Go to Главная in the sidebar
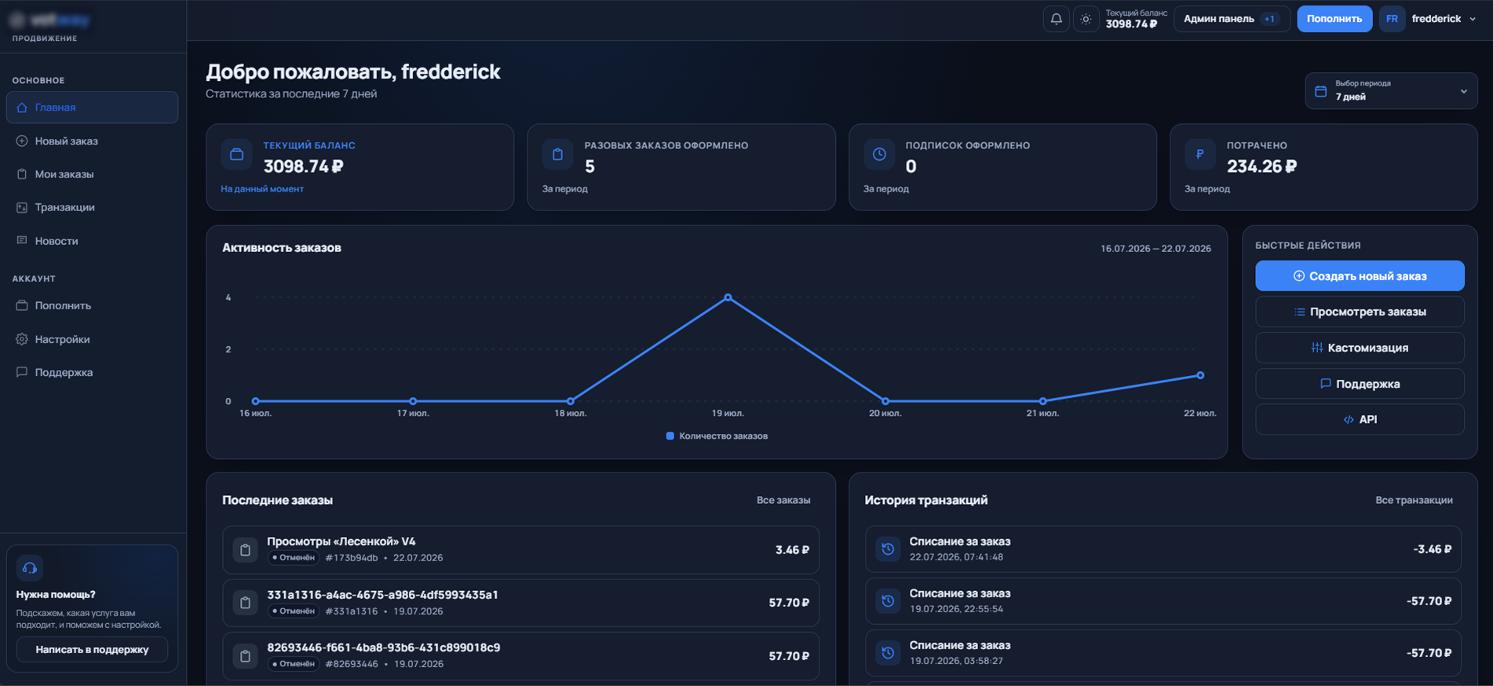1493x686 pixels. (92, 108)
